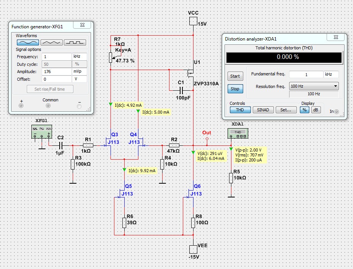Click the Fundamental freq. value field
Viewport: 353px width, 269px height.
pyautogui.click(x=306, y=74)
